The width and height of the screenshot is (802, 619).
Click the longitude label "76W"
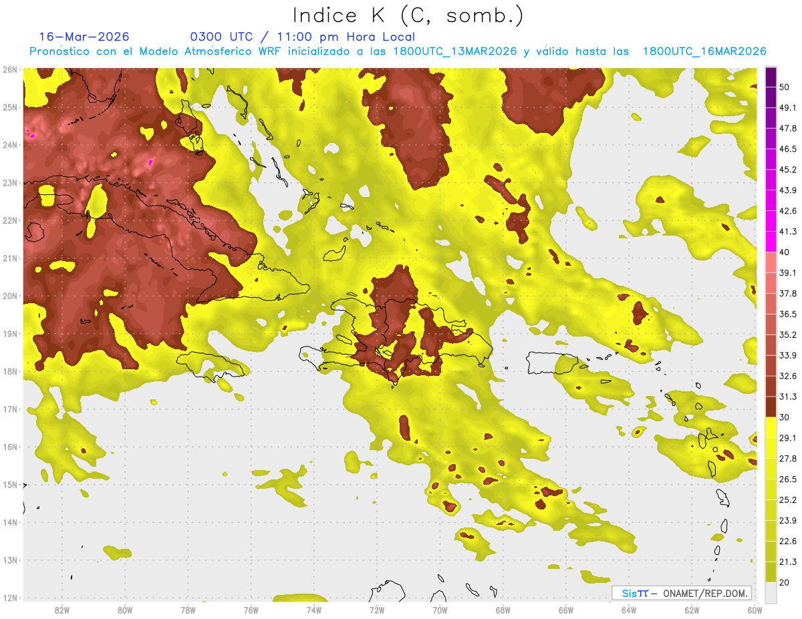251,610
